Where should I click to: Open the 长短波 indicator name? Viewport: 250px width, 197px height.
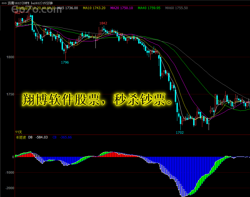click(x=21, y=137)
